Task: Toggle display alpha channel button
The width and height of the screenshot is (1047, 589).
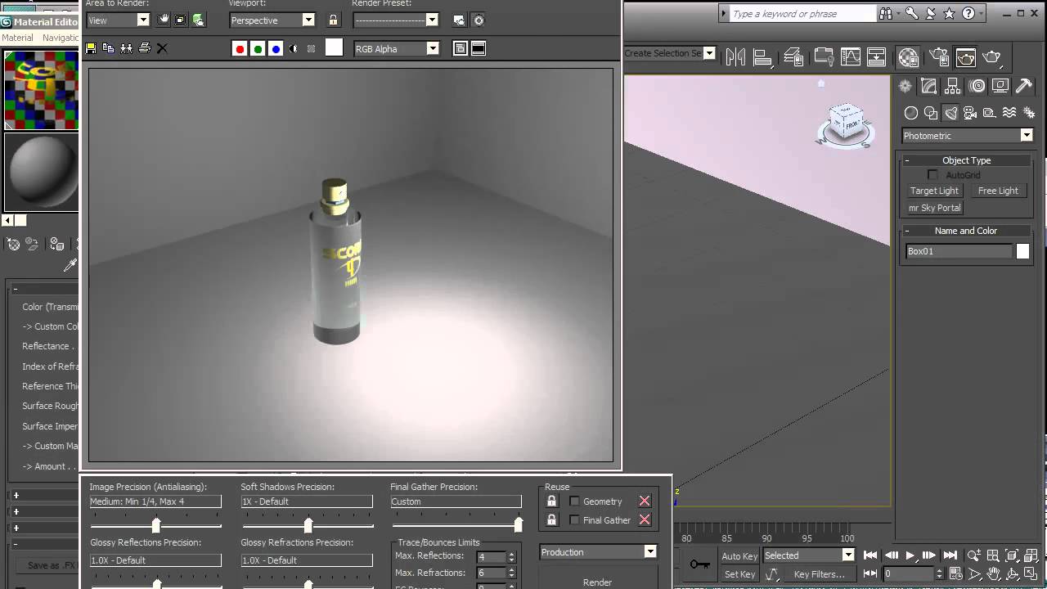Action: tap(294, 49)
